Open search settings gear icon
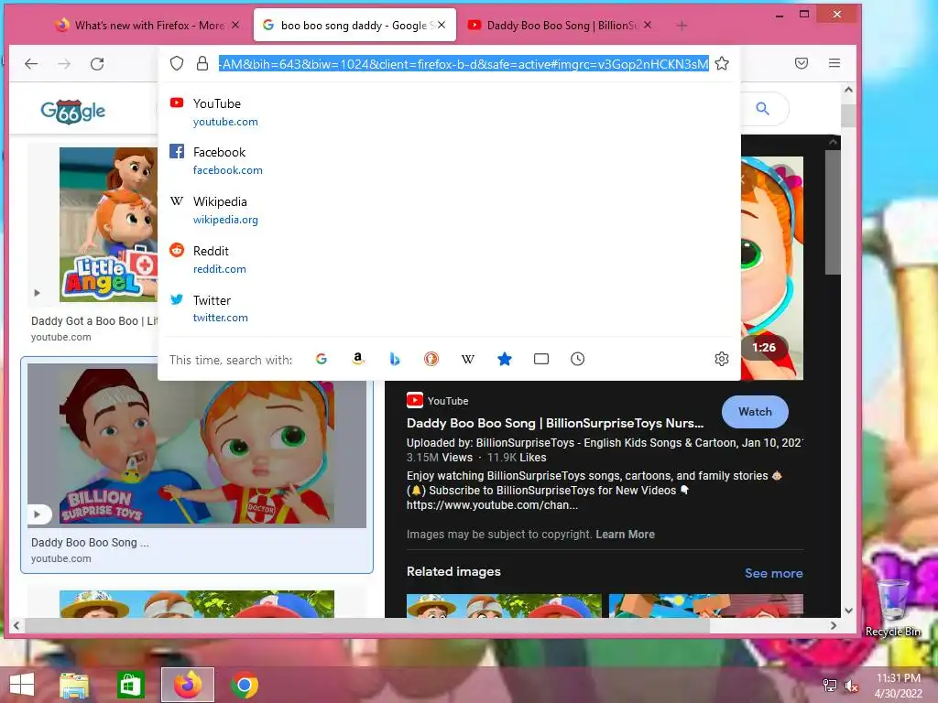Viewport: 938px width, 703px height. click(722, 359)
